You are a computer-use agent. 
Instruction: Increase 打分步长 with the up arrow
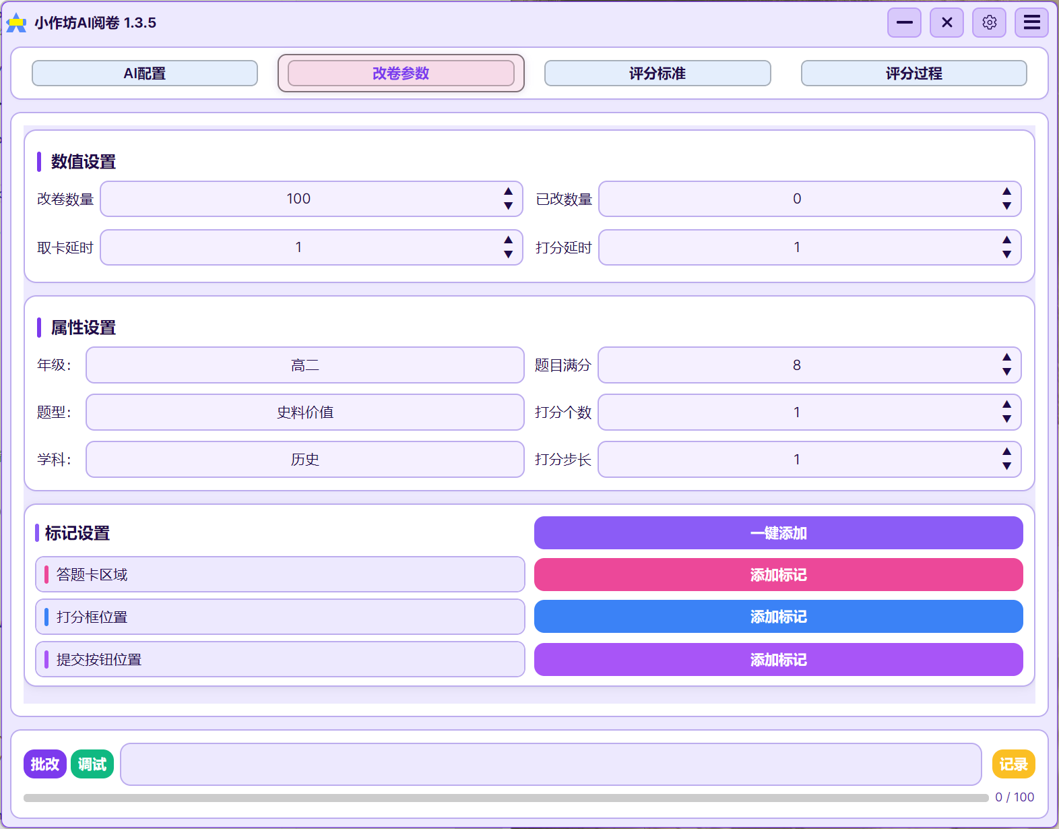tap(1006, 452)
